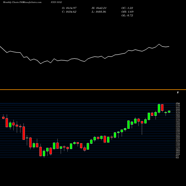Viewport: 186px width, 186px height.
Task: Click the open price value O: 1614.97
Action: (x=69, y=8)
